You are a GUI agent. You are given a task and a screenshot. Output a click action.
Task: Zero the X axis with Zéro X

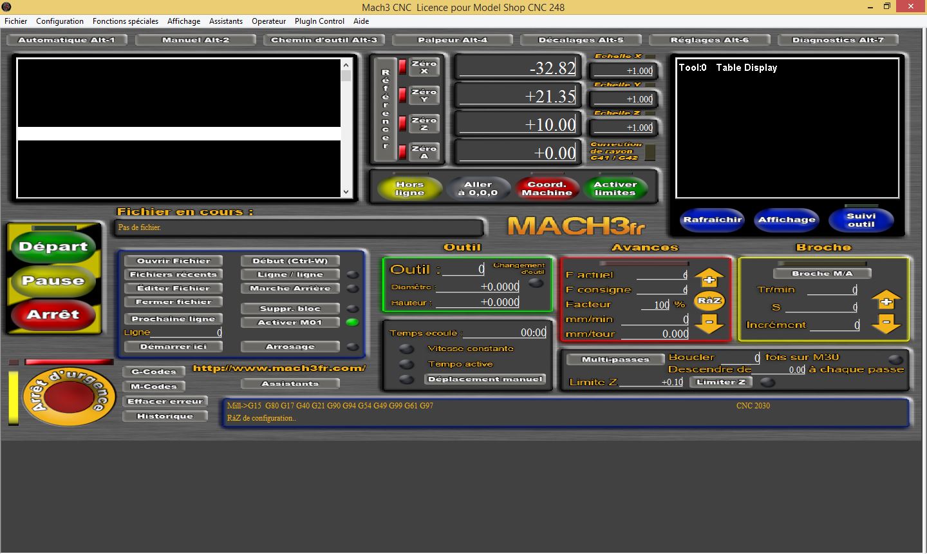[424, 67]
